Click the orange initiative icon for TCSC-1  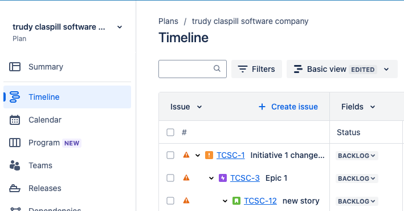point(209,155)
